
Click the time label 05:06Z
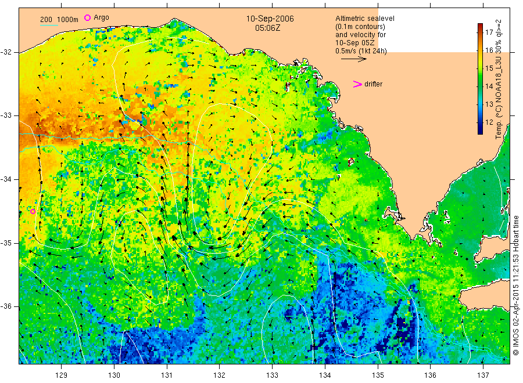coord(268,28)
